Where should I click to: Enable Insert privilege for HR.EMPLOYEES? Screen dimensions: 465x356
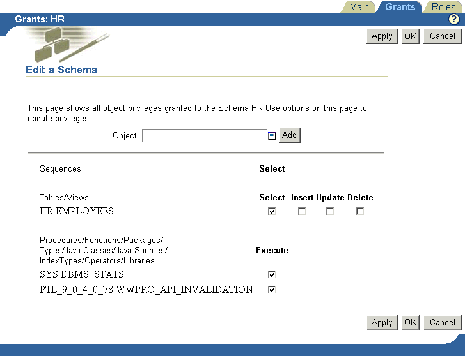tap(302, 211)
